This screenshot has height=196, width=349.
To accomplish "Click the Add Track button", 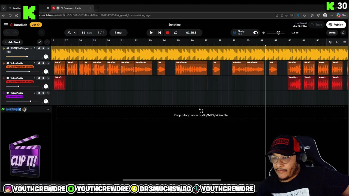I will coord(12,42).
